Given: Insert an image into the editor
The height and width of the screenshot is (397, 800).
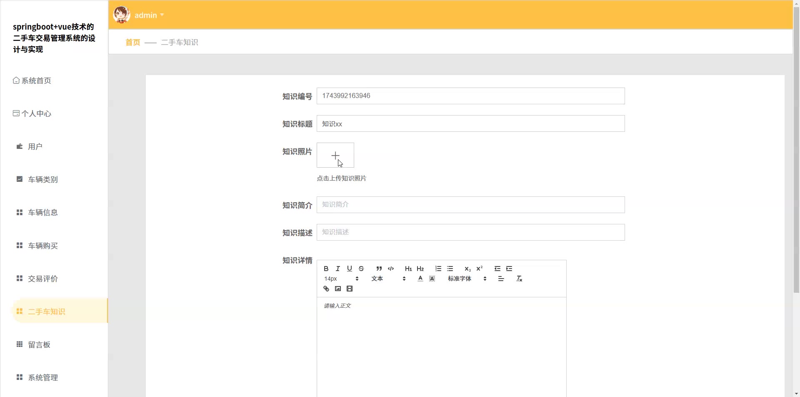Looking at the screenshot, I should pos(338,289).
